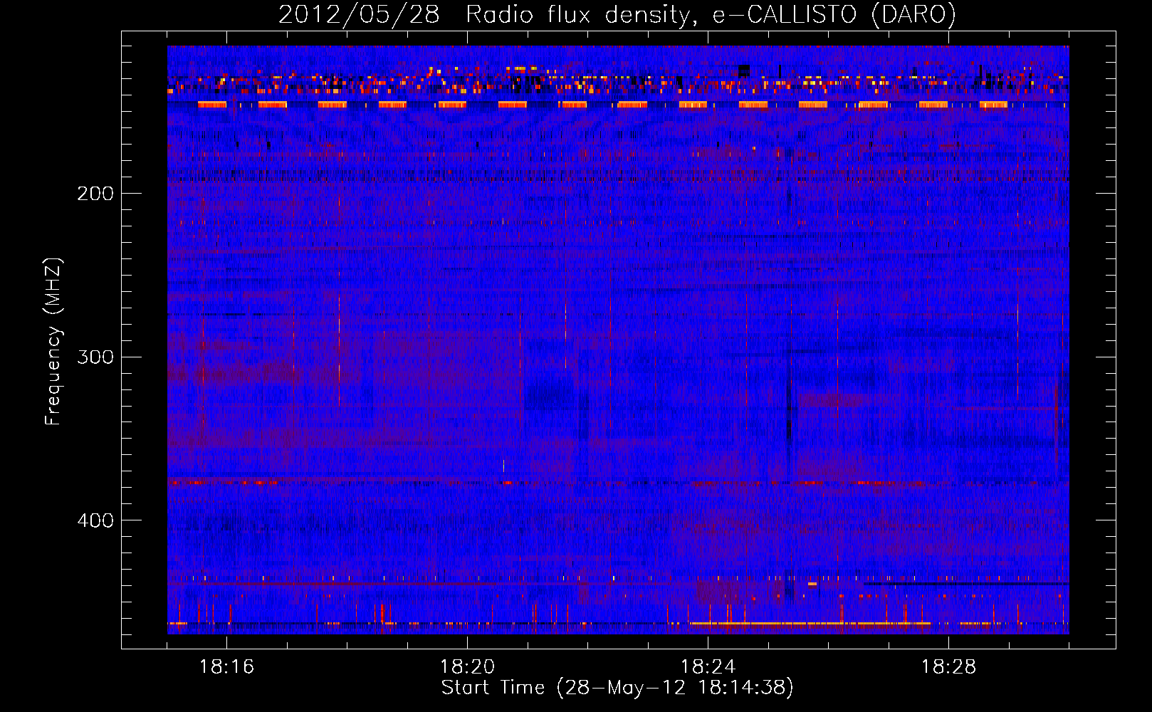
Task: Click the Start Time axis label
Action: (x=617, y=688)
